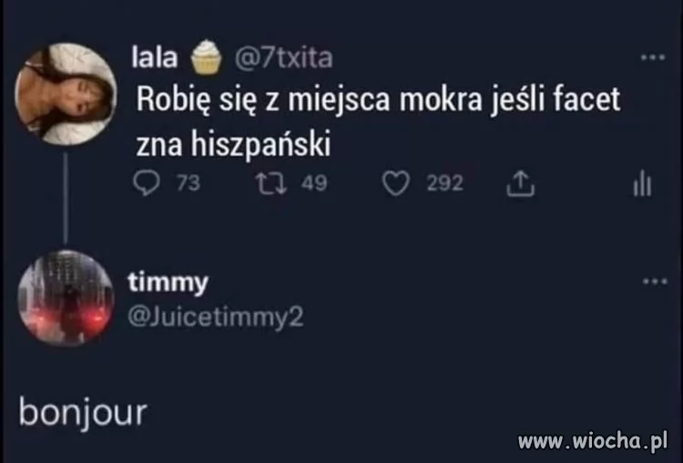Like the tweet with the heart icon
Screen dimensions: 683x463
coord(396,183)
